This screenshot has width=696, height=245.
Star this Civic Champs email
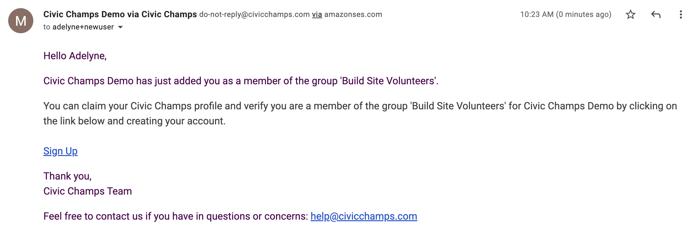pos(630,14)
